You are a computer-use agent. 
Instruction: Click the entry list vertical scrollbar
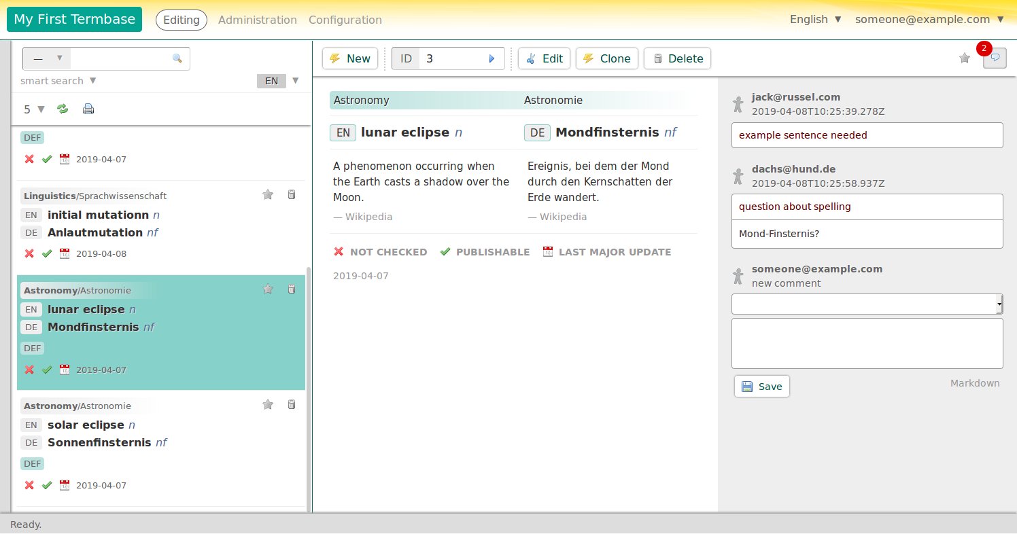click(309, 387)
